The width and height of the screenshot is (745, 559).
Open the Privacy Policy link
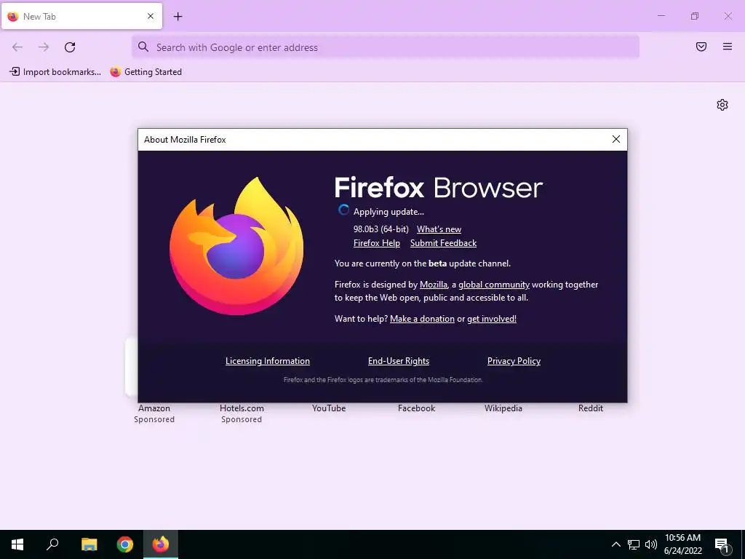click(x=514, y=361)
